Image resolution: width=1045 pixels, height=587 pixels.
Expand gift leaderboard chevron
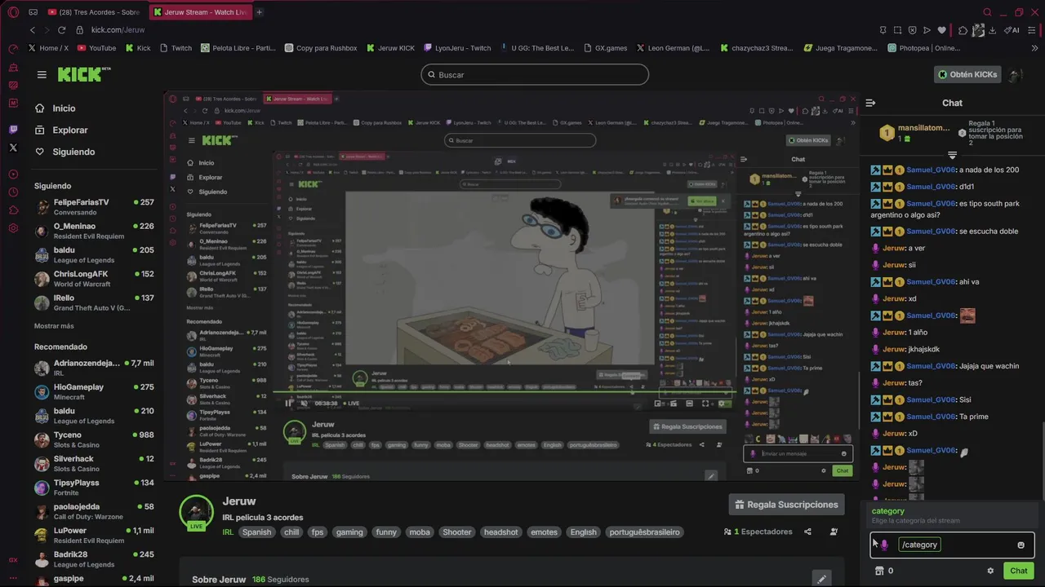point(952,155)
